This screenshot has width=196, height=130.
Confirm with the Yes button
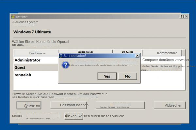coord(107,76)
